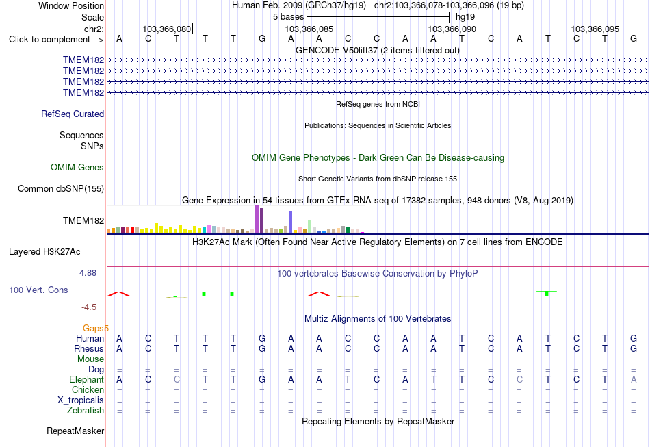Open 'RefSeq genes from NCBI' track title

click(378, 104)
